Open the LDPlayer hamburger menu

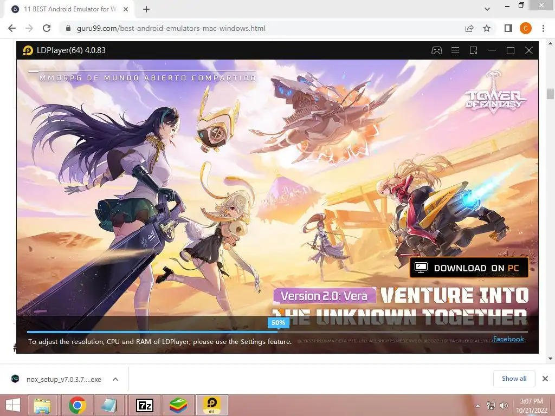(455, 50)
